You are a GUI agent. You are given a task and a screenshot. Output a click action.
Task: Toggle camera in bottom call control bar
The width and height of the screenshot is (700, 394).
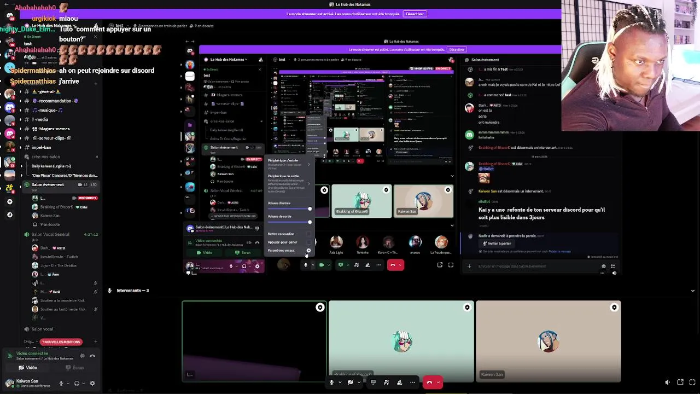coord(351,383)
